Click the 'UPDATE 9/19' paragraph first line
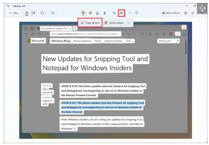The height and width of the screenshot is (145, 209). (103, 86)
